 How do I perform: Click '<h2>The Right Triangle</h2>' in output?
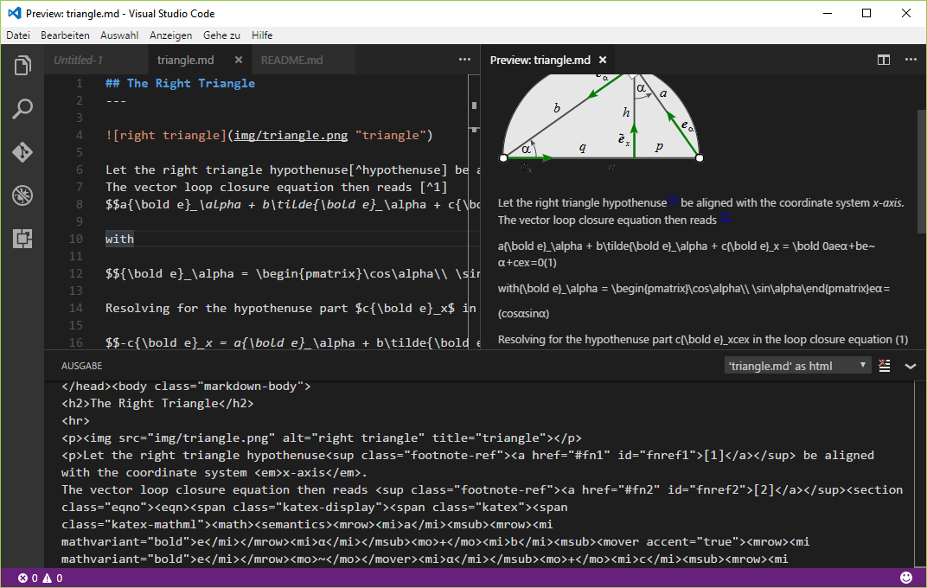[157, 403]
